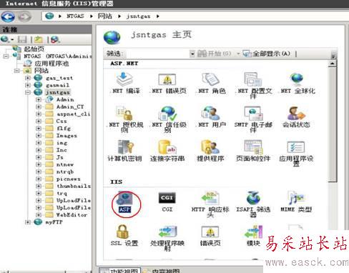
Task: Expand the Admin_CY folder node
Action: 39,106
